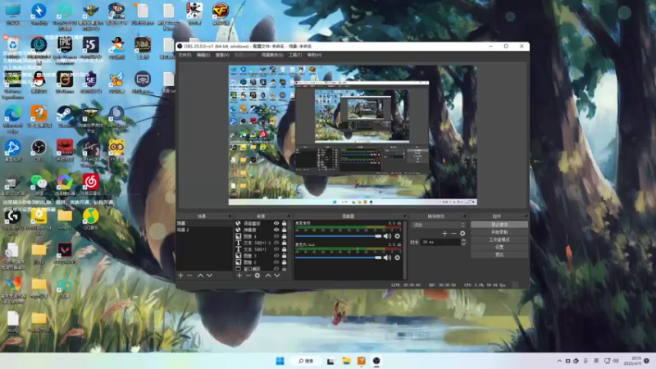
Task: Open Mic/Aux settings via its gear icon
Action: point(398,257)
